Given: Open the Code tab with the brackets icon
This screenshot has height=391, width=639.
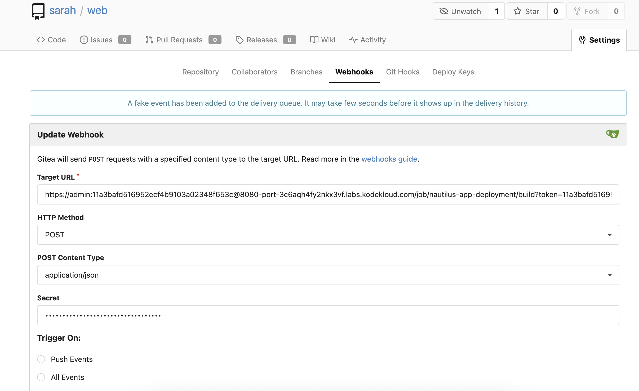Looking at the screenshot, I should pyautogui.click(x=41, y=40).
